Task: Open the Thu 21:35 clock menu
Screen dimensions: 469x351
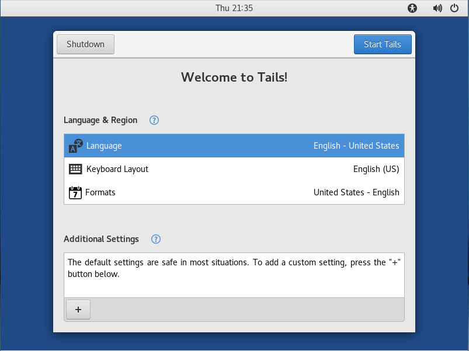Action: point(234,8)
